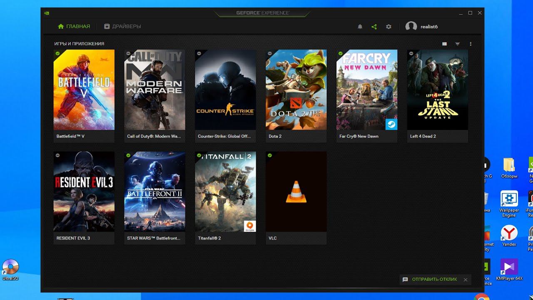533x300 pixels.
Task: Click the 'Dota 2' title label
Action: [x=275, y=136]
